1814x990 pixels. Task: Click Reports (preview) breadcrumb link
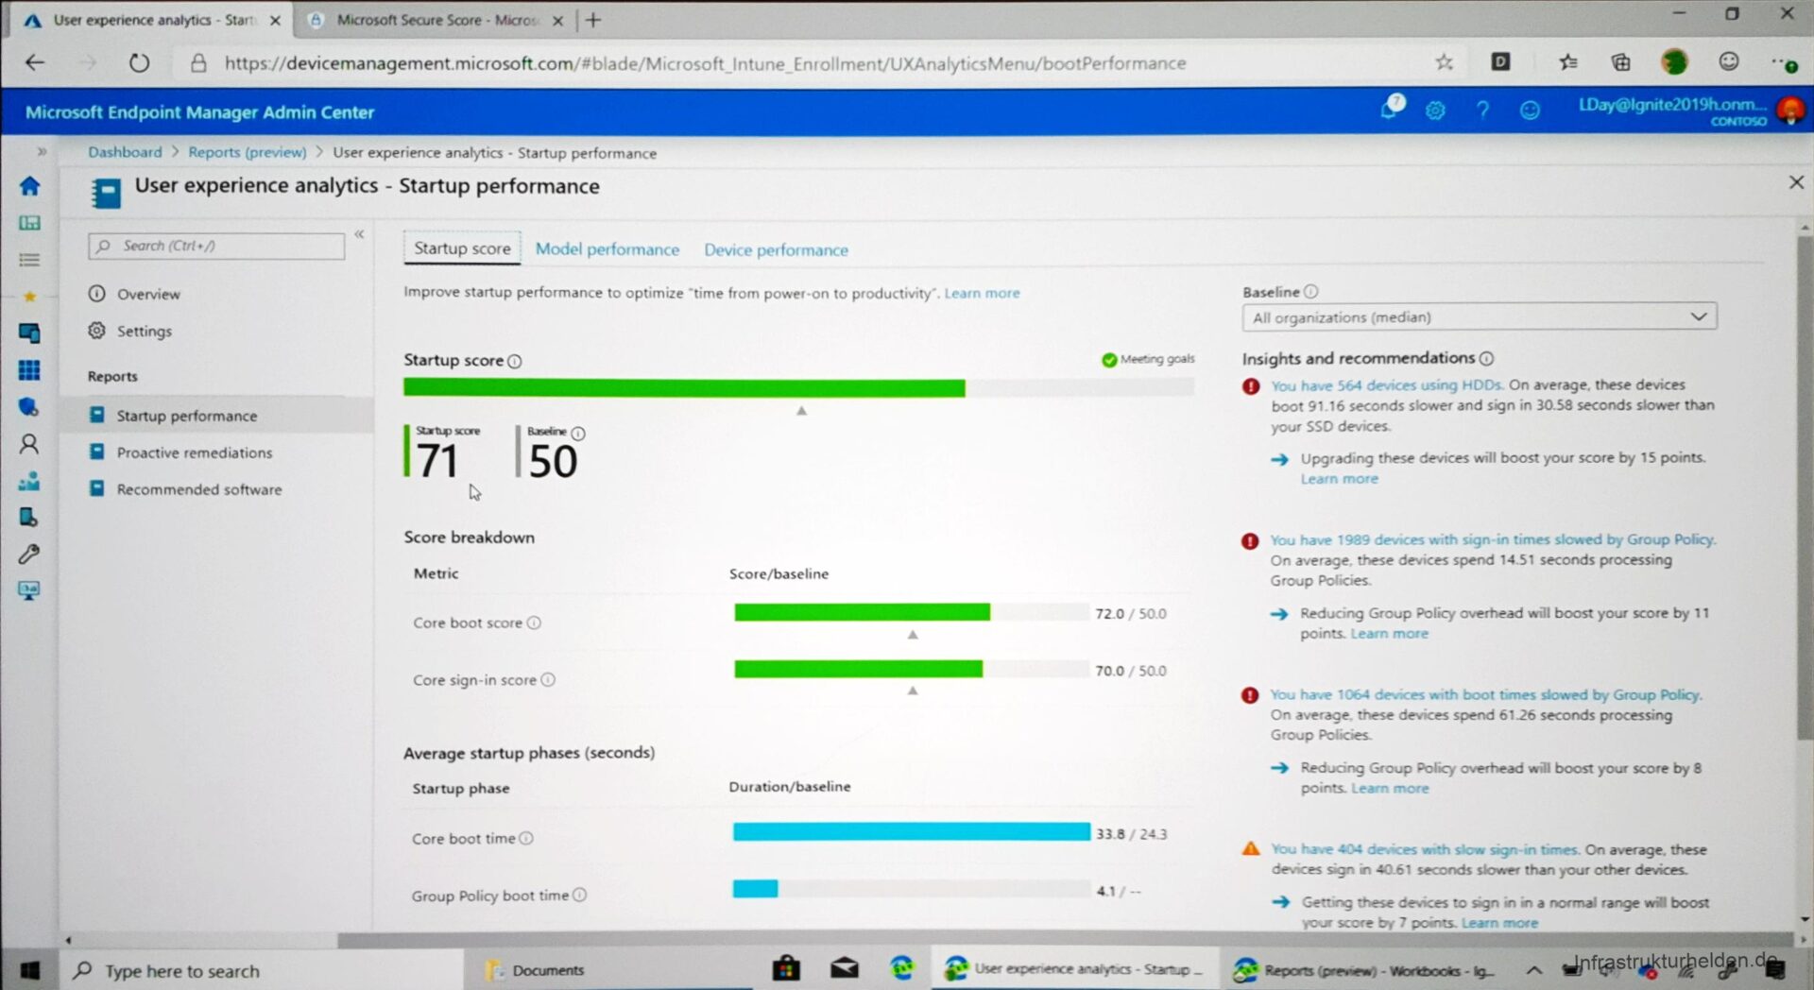click(x=247, y=152)
